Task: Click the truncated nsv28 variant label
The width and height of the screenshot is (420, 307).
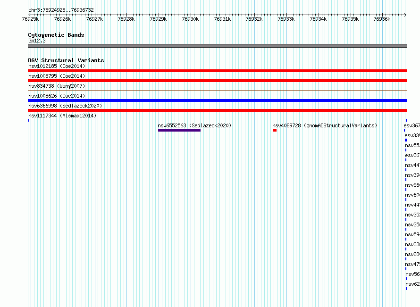Action: [x=412, y=254]
